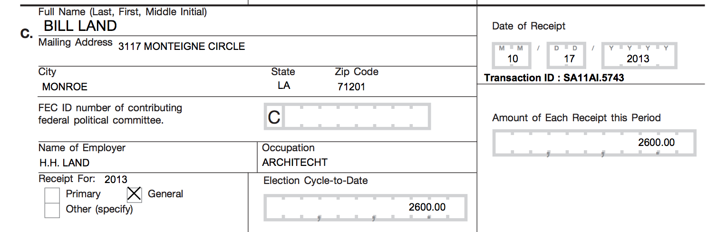717x232 pixels.
Task: Click the Date of Receipt label
Action: 529,26
